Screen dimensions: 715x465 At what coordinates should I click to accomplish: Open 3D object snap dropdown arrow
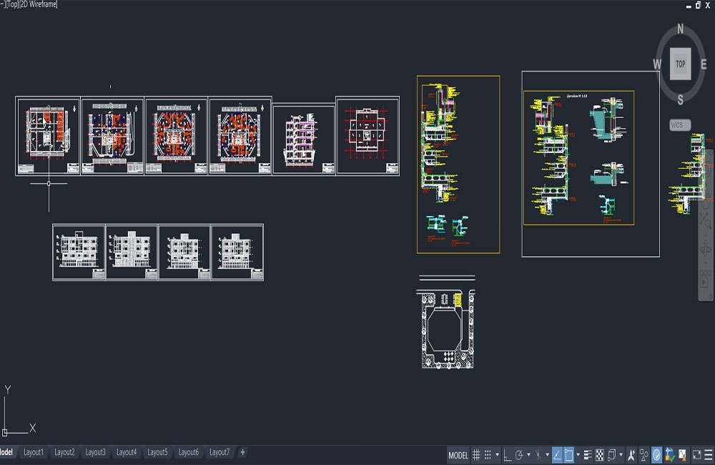(x=621, y=455)
